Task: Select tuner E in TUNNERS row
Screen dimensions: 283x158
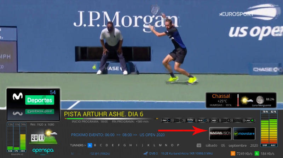Action: (x=113, y=145)
